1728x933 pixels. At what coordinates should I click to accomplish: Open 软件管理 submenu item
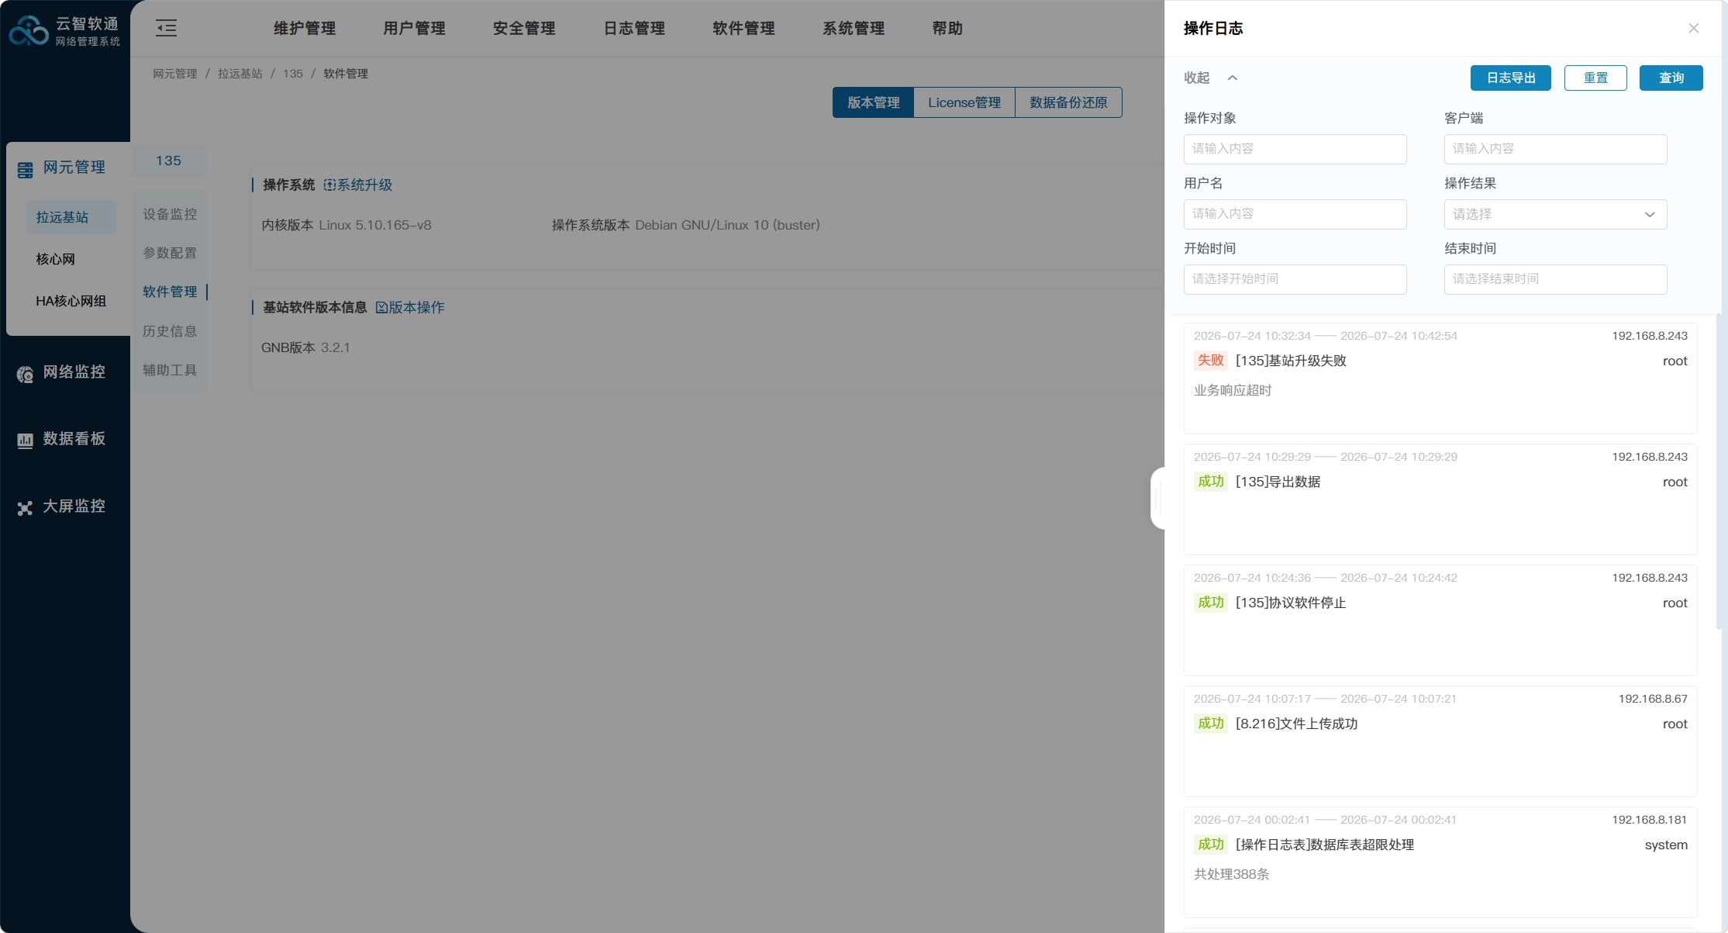tap(170, 292)
